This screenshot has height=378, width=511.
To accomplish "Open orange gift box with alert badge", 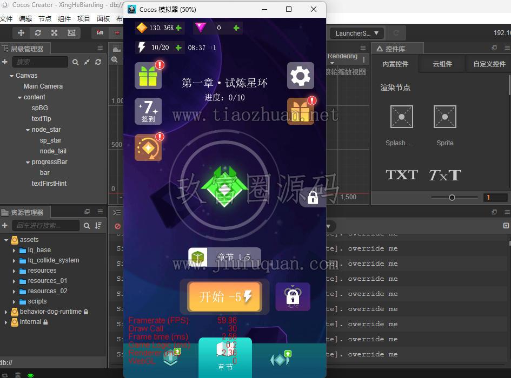I will pyautogui.click(x=301, y=111).
